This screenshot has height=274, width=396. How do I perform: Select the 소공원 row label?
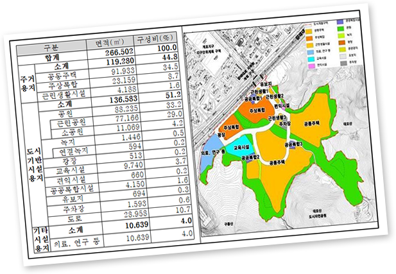[x=73, y=132]
